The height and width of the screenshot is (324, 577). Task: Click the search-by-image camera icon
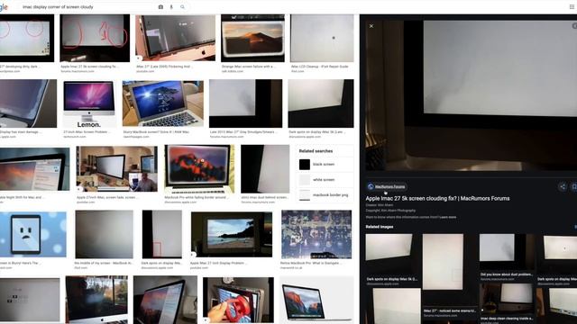click(160, 7)
